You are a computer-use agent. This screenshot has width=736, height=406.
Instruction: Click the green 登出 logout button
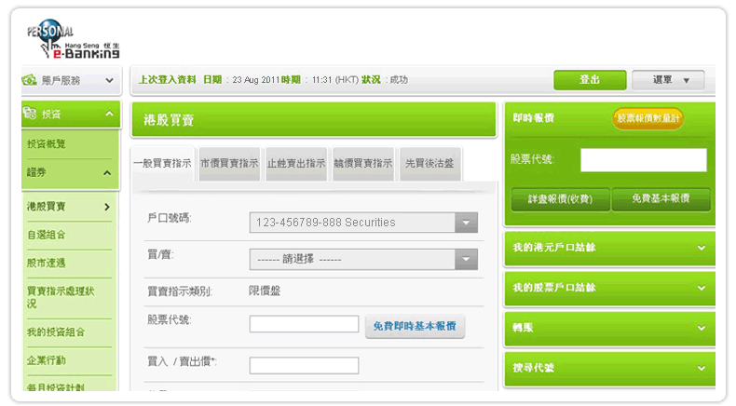(589, 80)
